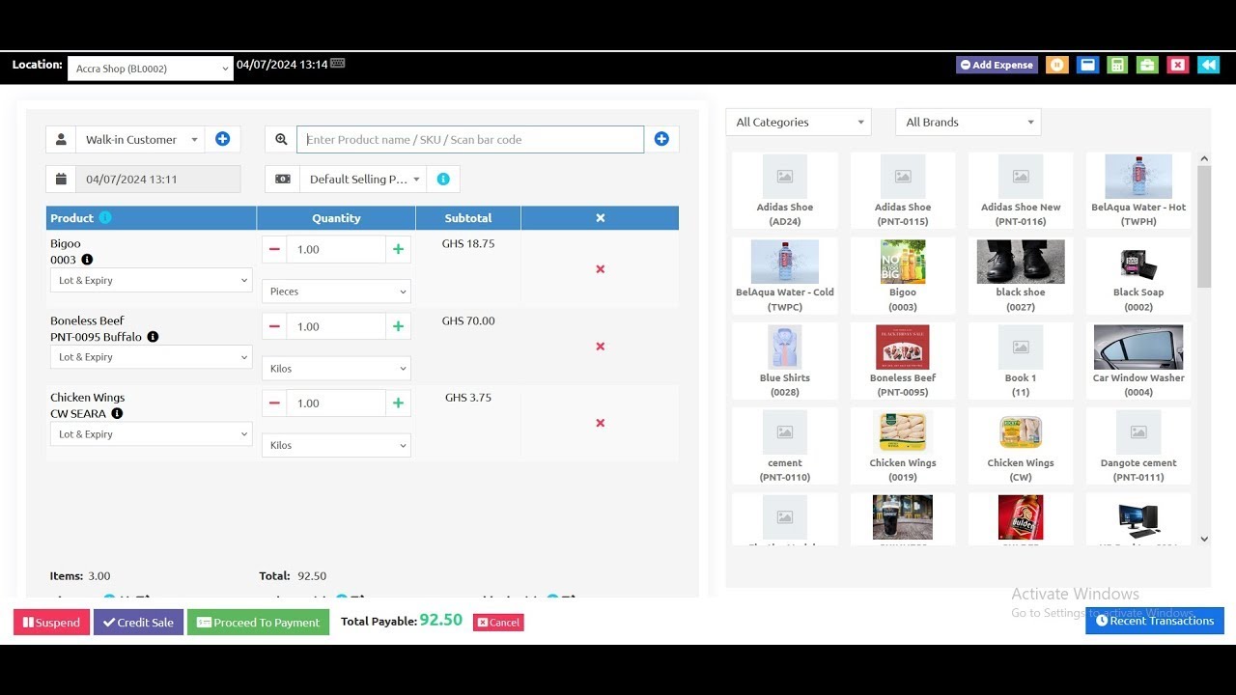Click the X header in product table

tap(600, 218)
